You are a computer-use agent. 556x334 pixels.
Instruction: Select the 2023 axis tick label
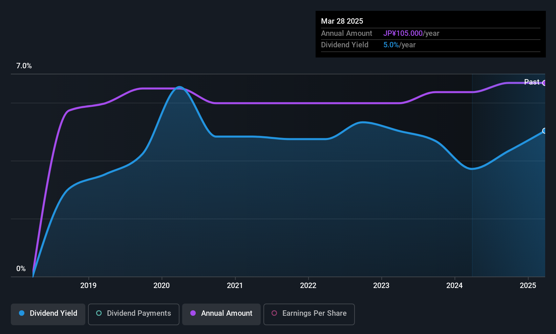click(381, 286)
